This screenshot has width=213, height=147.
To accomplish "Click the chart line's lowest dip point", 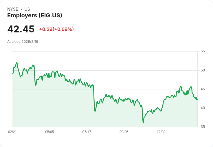I will coord(143,123).
